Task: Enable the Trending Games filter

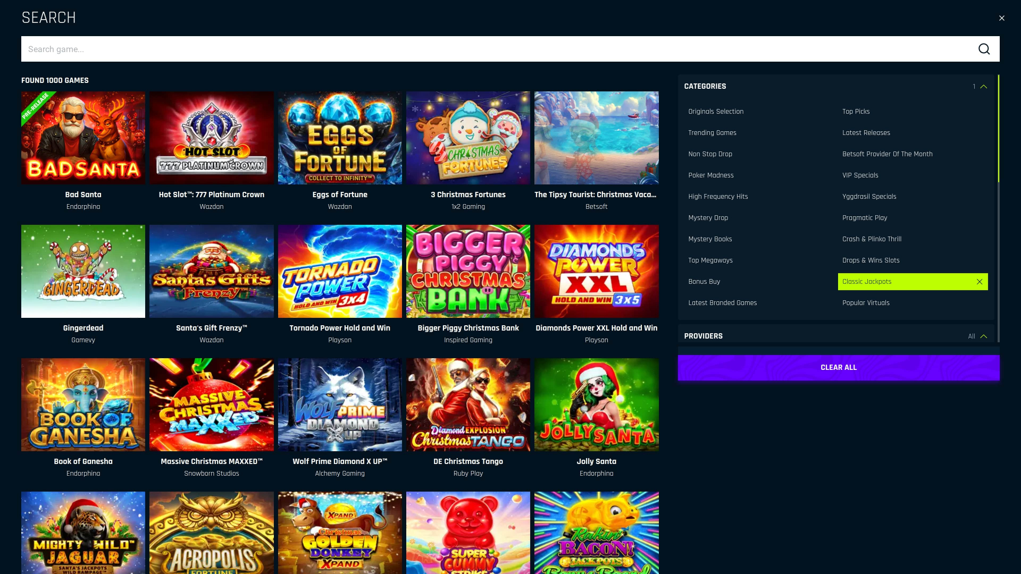Action: (712, 133)
